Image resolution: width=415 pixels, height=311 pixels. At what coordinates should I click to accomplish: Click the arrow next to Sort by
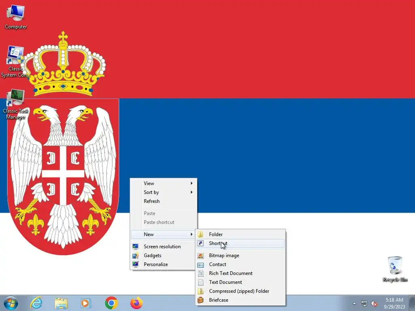(x=191, y=192)
